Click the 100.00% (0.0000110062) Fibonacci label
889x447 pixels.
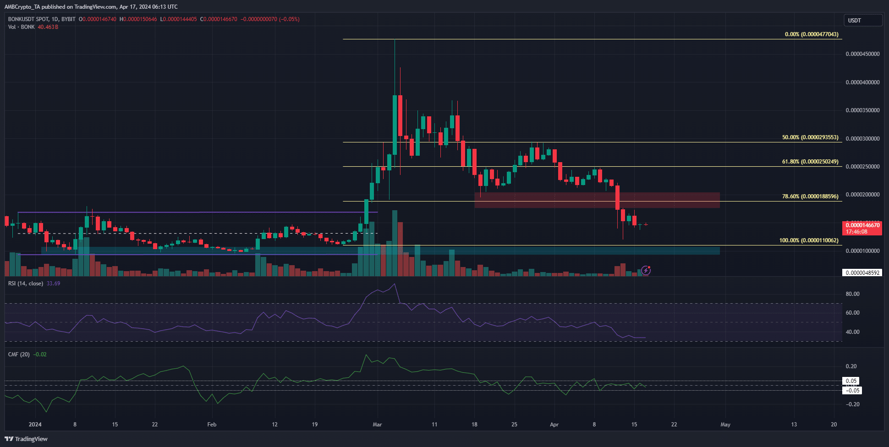pos(809,240)
